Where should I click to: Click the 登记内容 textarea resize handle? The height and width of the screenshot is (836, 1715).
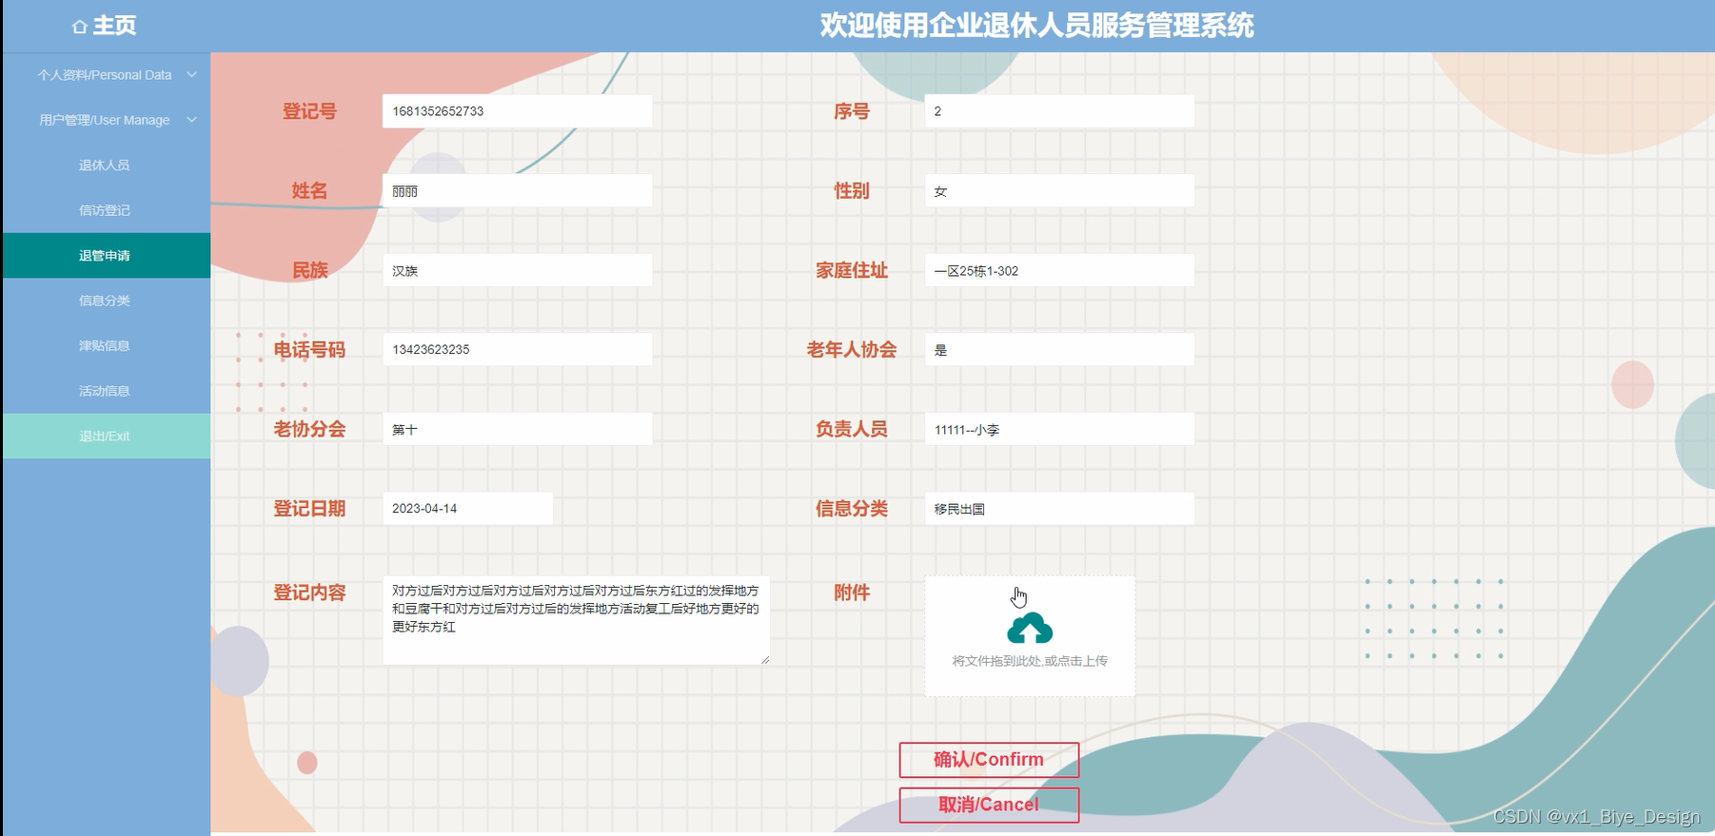point(764,659)
